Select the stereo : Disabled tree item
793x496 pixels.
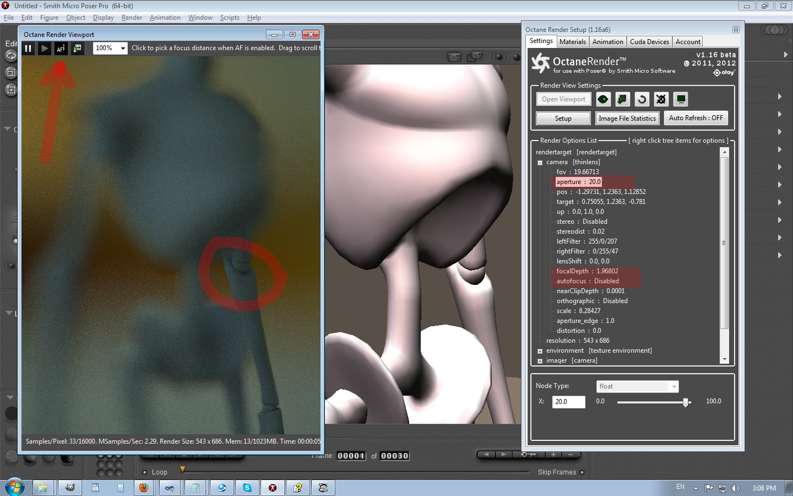click(582, 222)
